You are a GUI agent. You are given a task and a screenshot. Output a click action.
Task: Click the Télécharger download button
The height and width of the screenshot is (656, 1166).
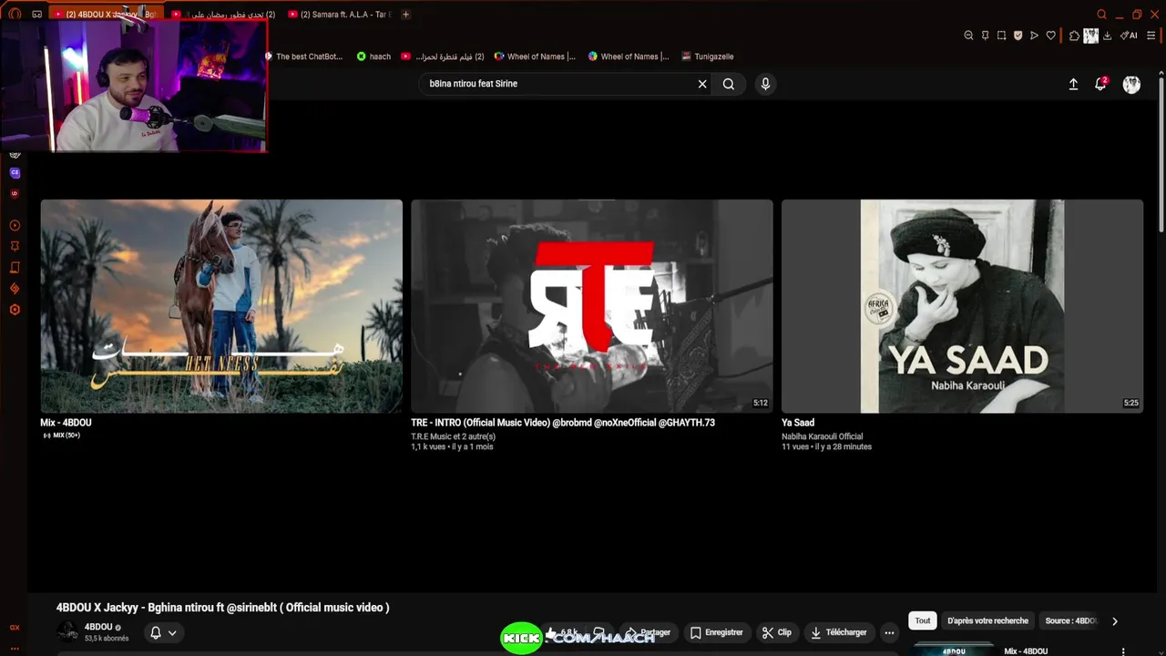tap(839, 632)
